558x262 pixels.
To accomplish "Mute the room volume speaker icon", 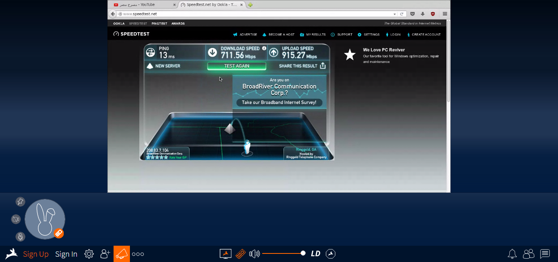I will click(x=254, y=254).
